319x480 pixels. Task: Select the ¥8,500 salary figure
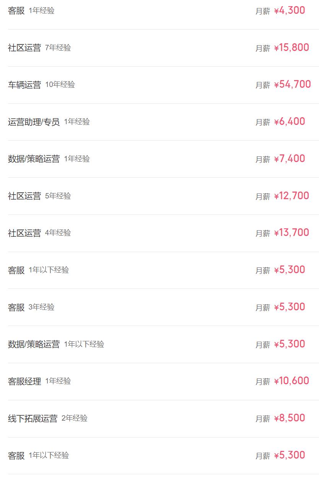[290, 418]
